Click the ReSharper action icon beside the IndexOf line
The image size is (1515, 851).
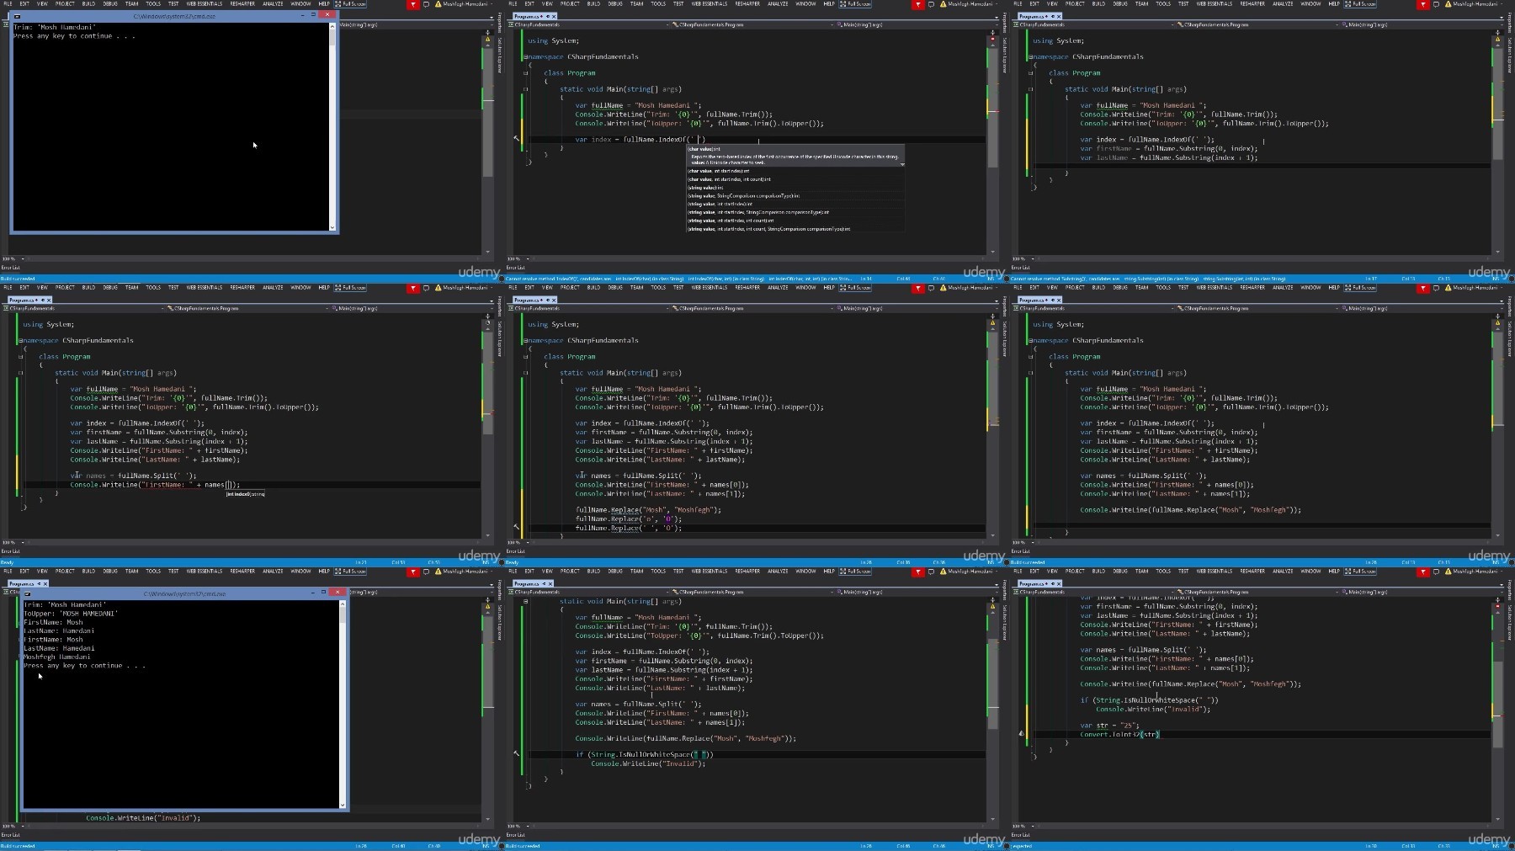[516, 139]
